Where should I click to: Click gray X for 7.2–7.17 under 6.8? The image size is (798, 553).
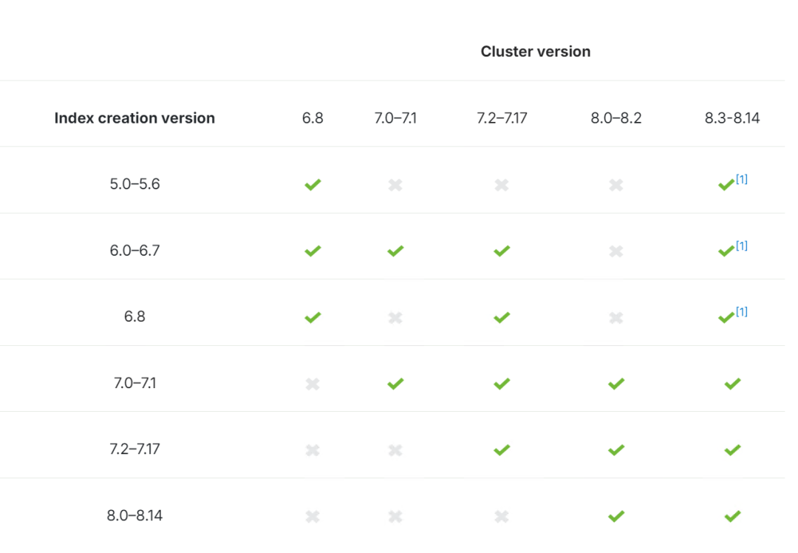(313, 449)
